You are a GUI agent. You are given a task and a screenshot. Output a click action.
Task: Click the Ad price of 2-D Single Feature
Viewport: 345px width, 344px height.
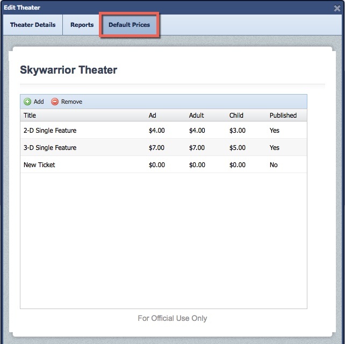click(x=156, y=130)
